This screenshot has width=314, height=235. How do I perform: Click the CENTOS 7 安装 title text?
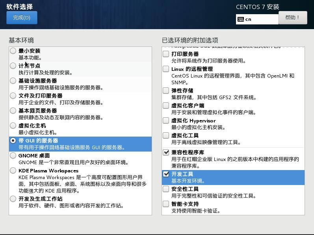click(258, 7)
